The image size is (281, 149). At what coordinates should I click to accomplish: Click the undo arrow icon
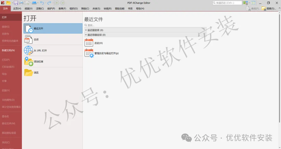[42, 3]
